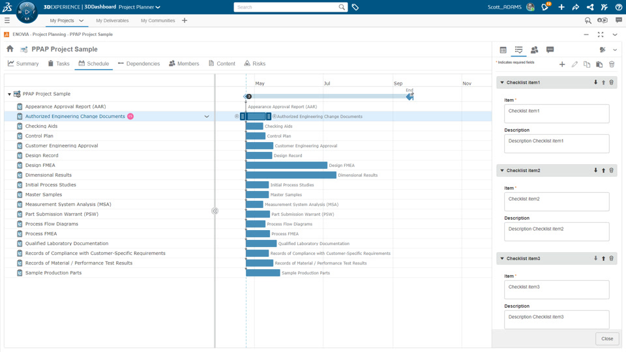The height and width of the screenshot is (352, 626).
Task: Click the paste icon in checklist toolbar
Action: tap(599, 65)
